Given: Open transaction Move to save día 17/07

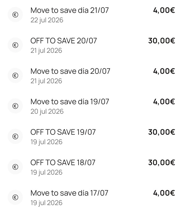Looking at the screenshot, I should click(x=92, y=197).
